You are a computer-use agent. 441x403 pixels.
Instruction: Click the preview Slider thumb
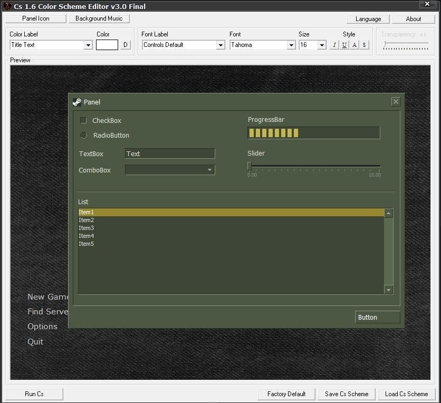tap(249, 166)
